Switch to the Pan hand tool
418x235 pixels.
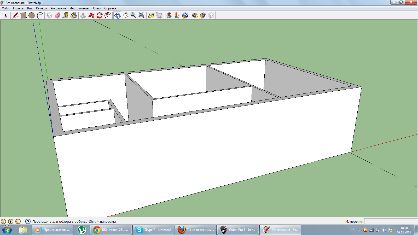[x=125, y=15]
